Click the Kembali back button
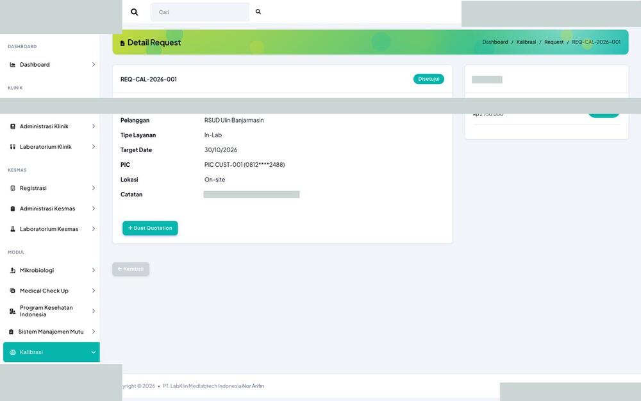 (131, 269)
